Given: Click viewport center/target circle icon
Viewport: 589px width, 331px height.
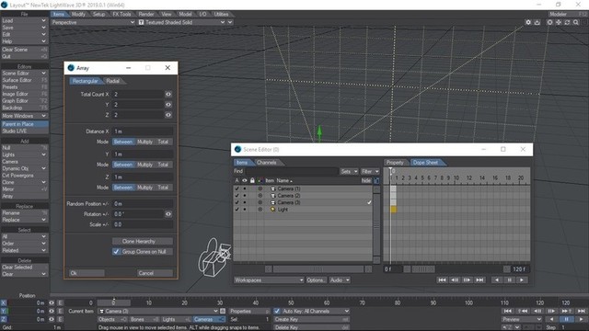Looking at the screenshot, I should pyautogui.click(x=549, y=22).
